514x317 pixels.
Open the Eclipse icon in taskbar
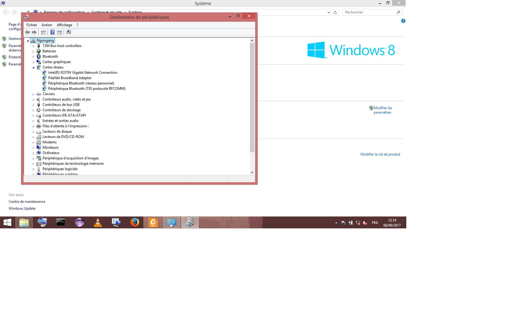(79, 222)
